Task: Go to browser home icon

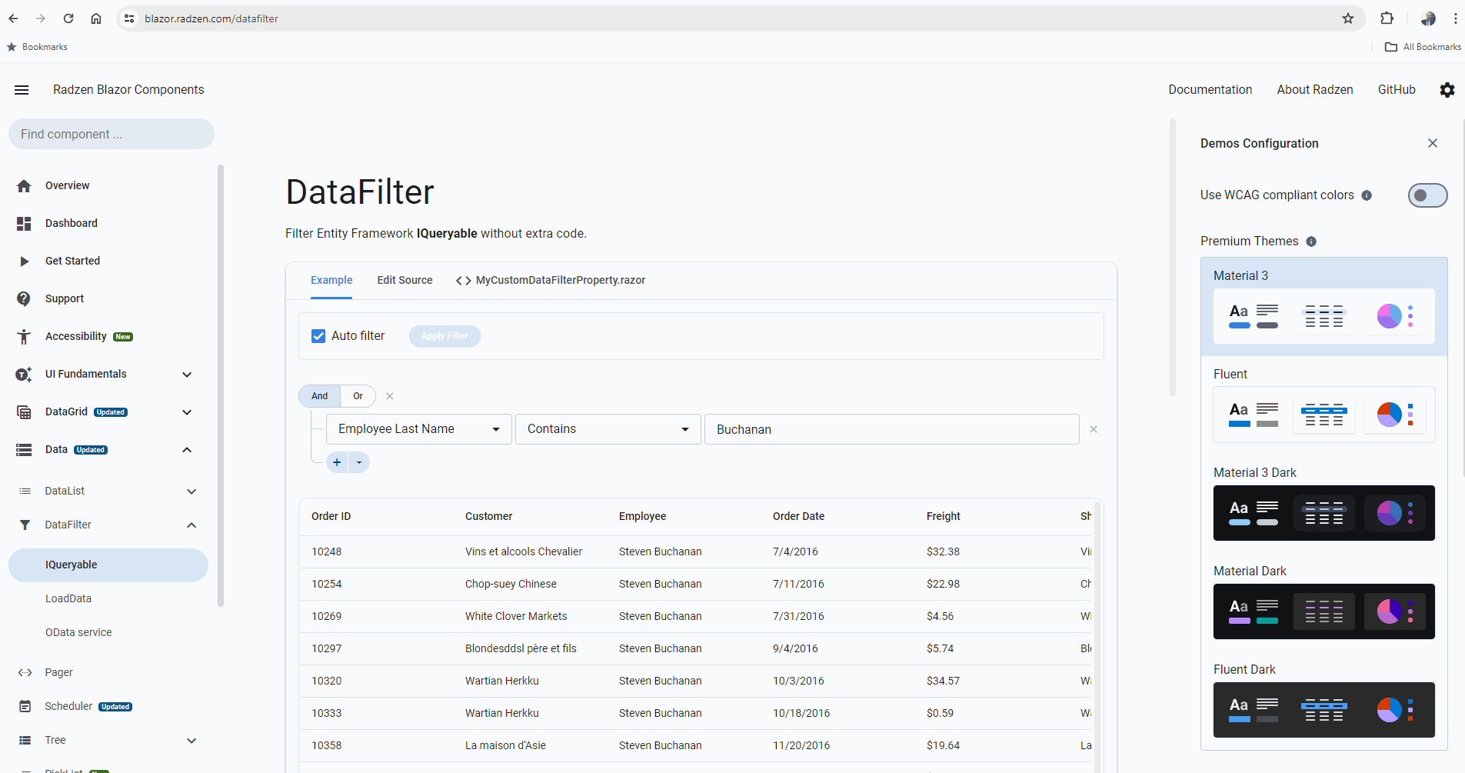Action: 96,18
